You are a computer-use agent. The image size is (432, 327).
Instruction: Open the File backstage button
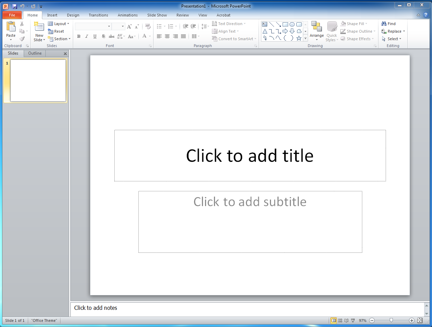click(x=12, y=15)
